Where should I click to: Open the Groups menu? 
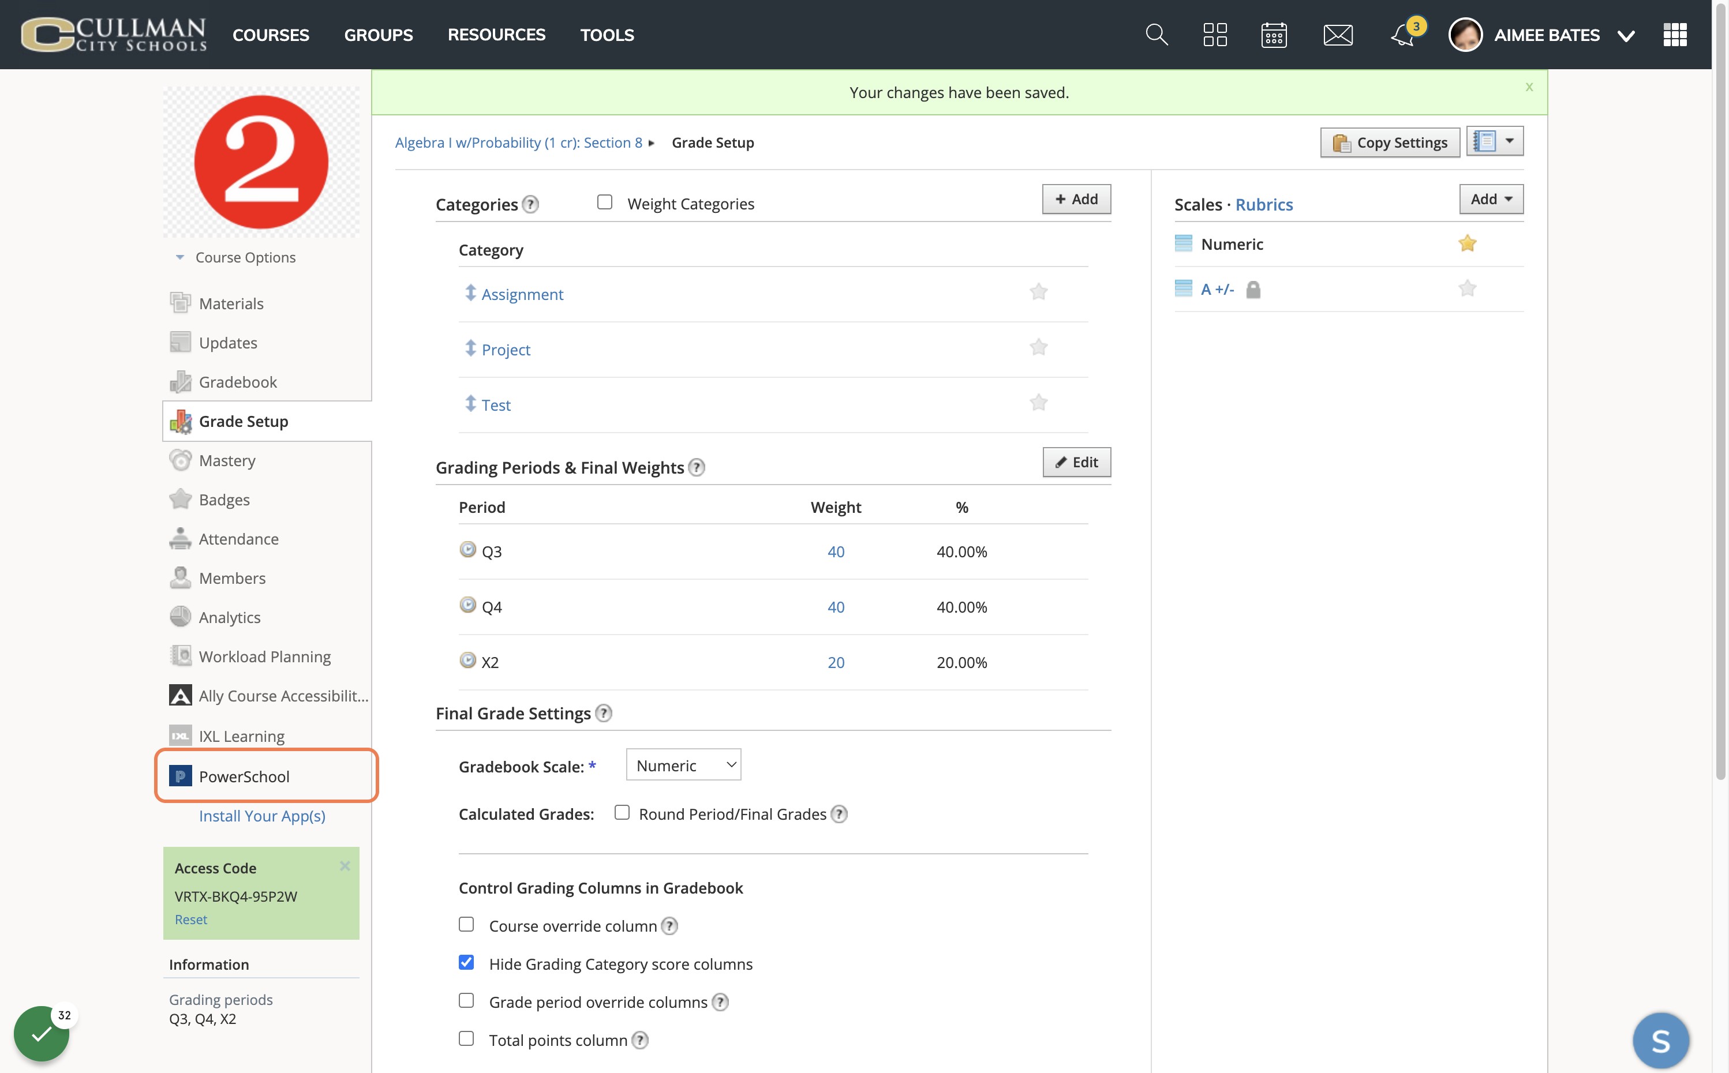(379, 35)
